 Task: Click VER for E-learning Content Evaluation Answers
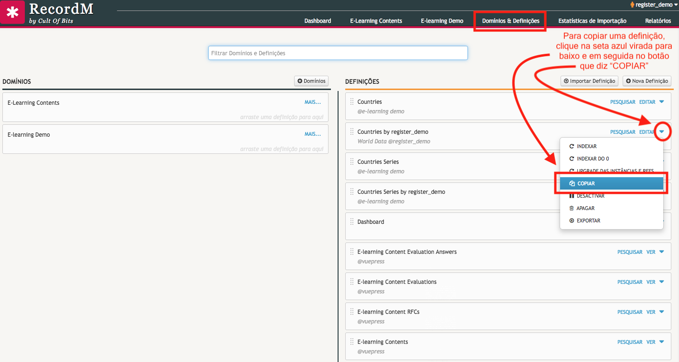click(651, 252)
